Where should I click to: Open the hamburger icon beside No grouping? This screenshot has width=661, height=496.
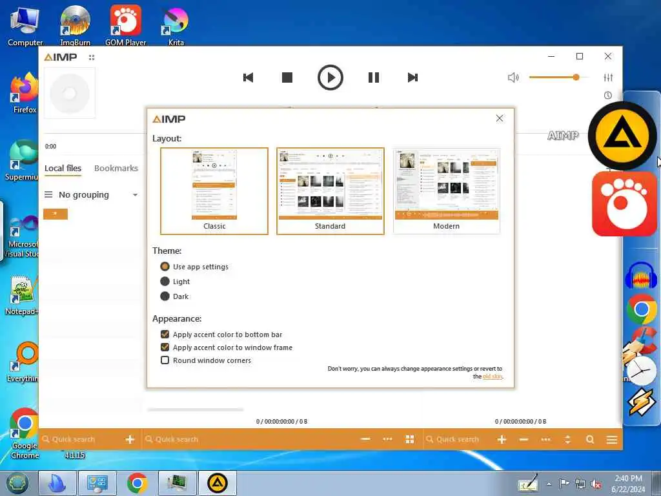[48, 194]
